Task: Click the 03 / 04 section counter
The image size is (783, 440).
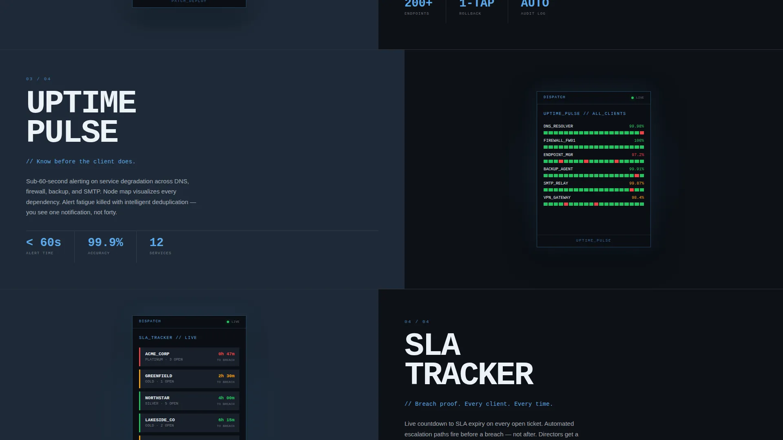Action: [x=38, y=79]
